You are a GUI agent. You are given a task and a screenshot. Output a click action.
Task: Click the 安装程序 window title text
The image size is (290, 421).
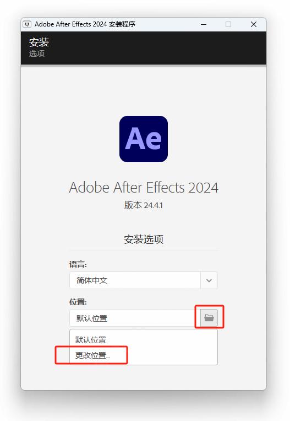[x=122, y=24]
